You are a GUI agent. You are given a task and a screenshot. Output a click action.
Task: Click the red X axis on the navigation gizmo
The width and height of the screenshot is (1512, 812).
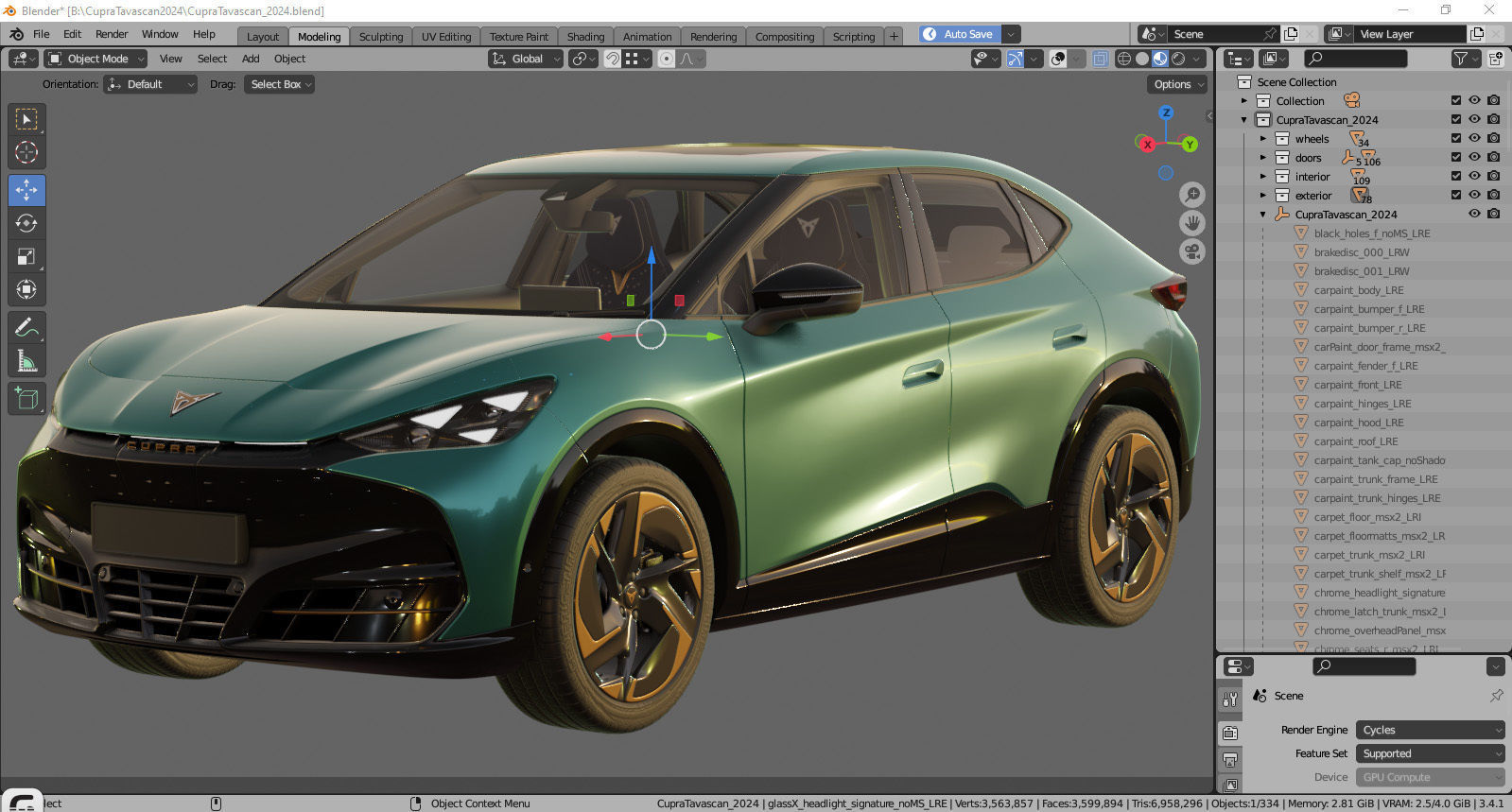click(x=1147, y=145)
